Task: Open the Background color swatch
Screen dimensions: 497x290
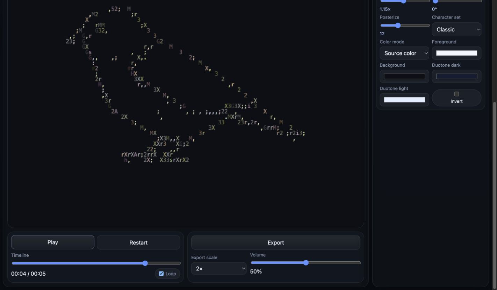Action: coord(404,77)
